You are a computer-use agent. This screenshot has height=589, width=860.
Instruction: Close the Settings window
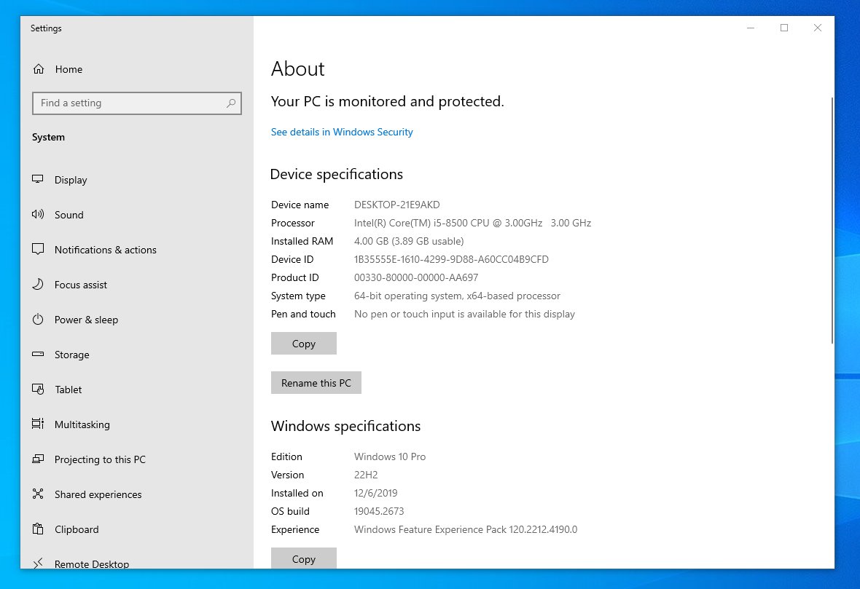pos(817,28)
